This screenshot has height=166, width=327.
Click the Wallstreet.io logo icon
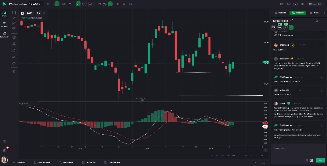tap(4, 4)
